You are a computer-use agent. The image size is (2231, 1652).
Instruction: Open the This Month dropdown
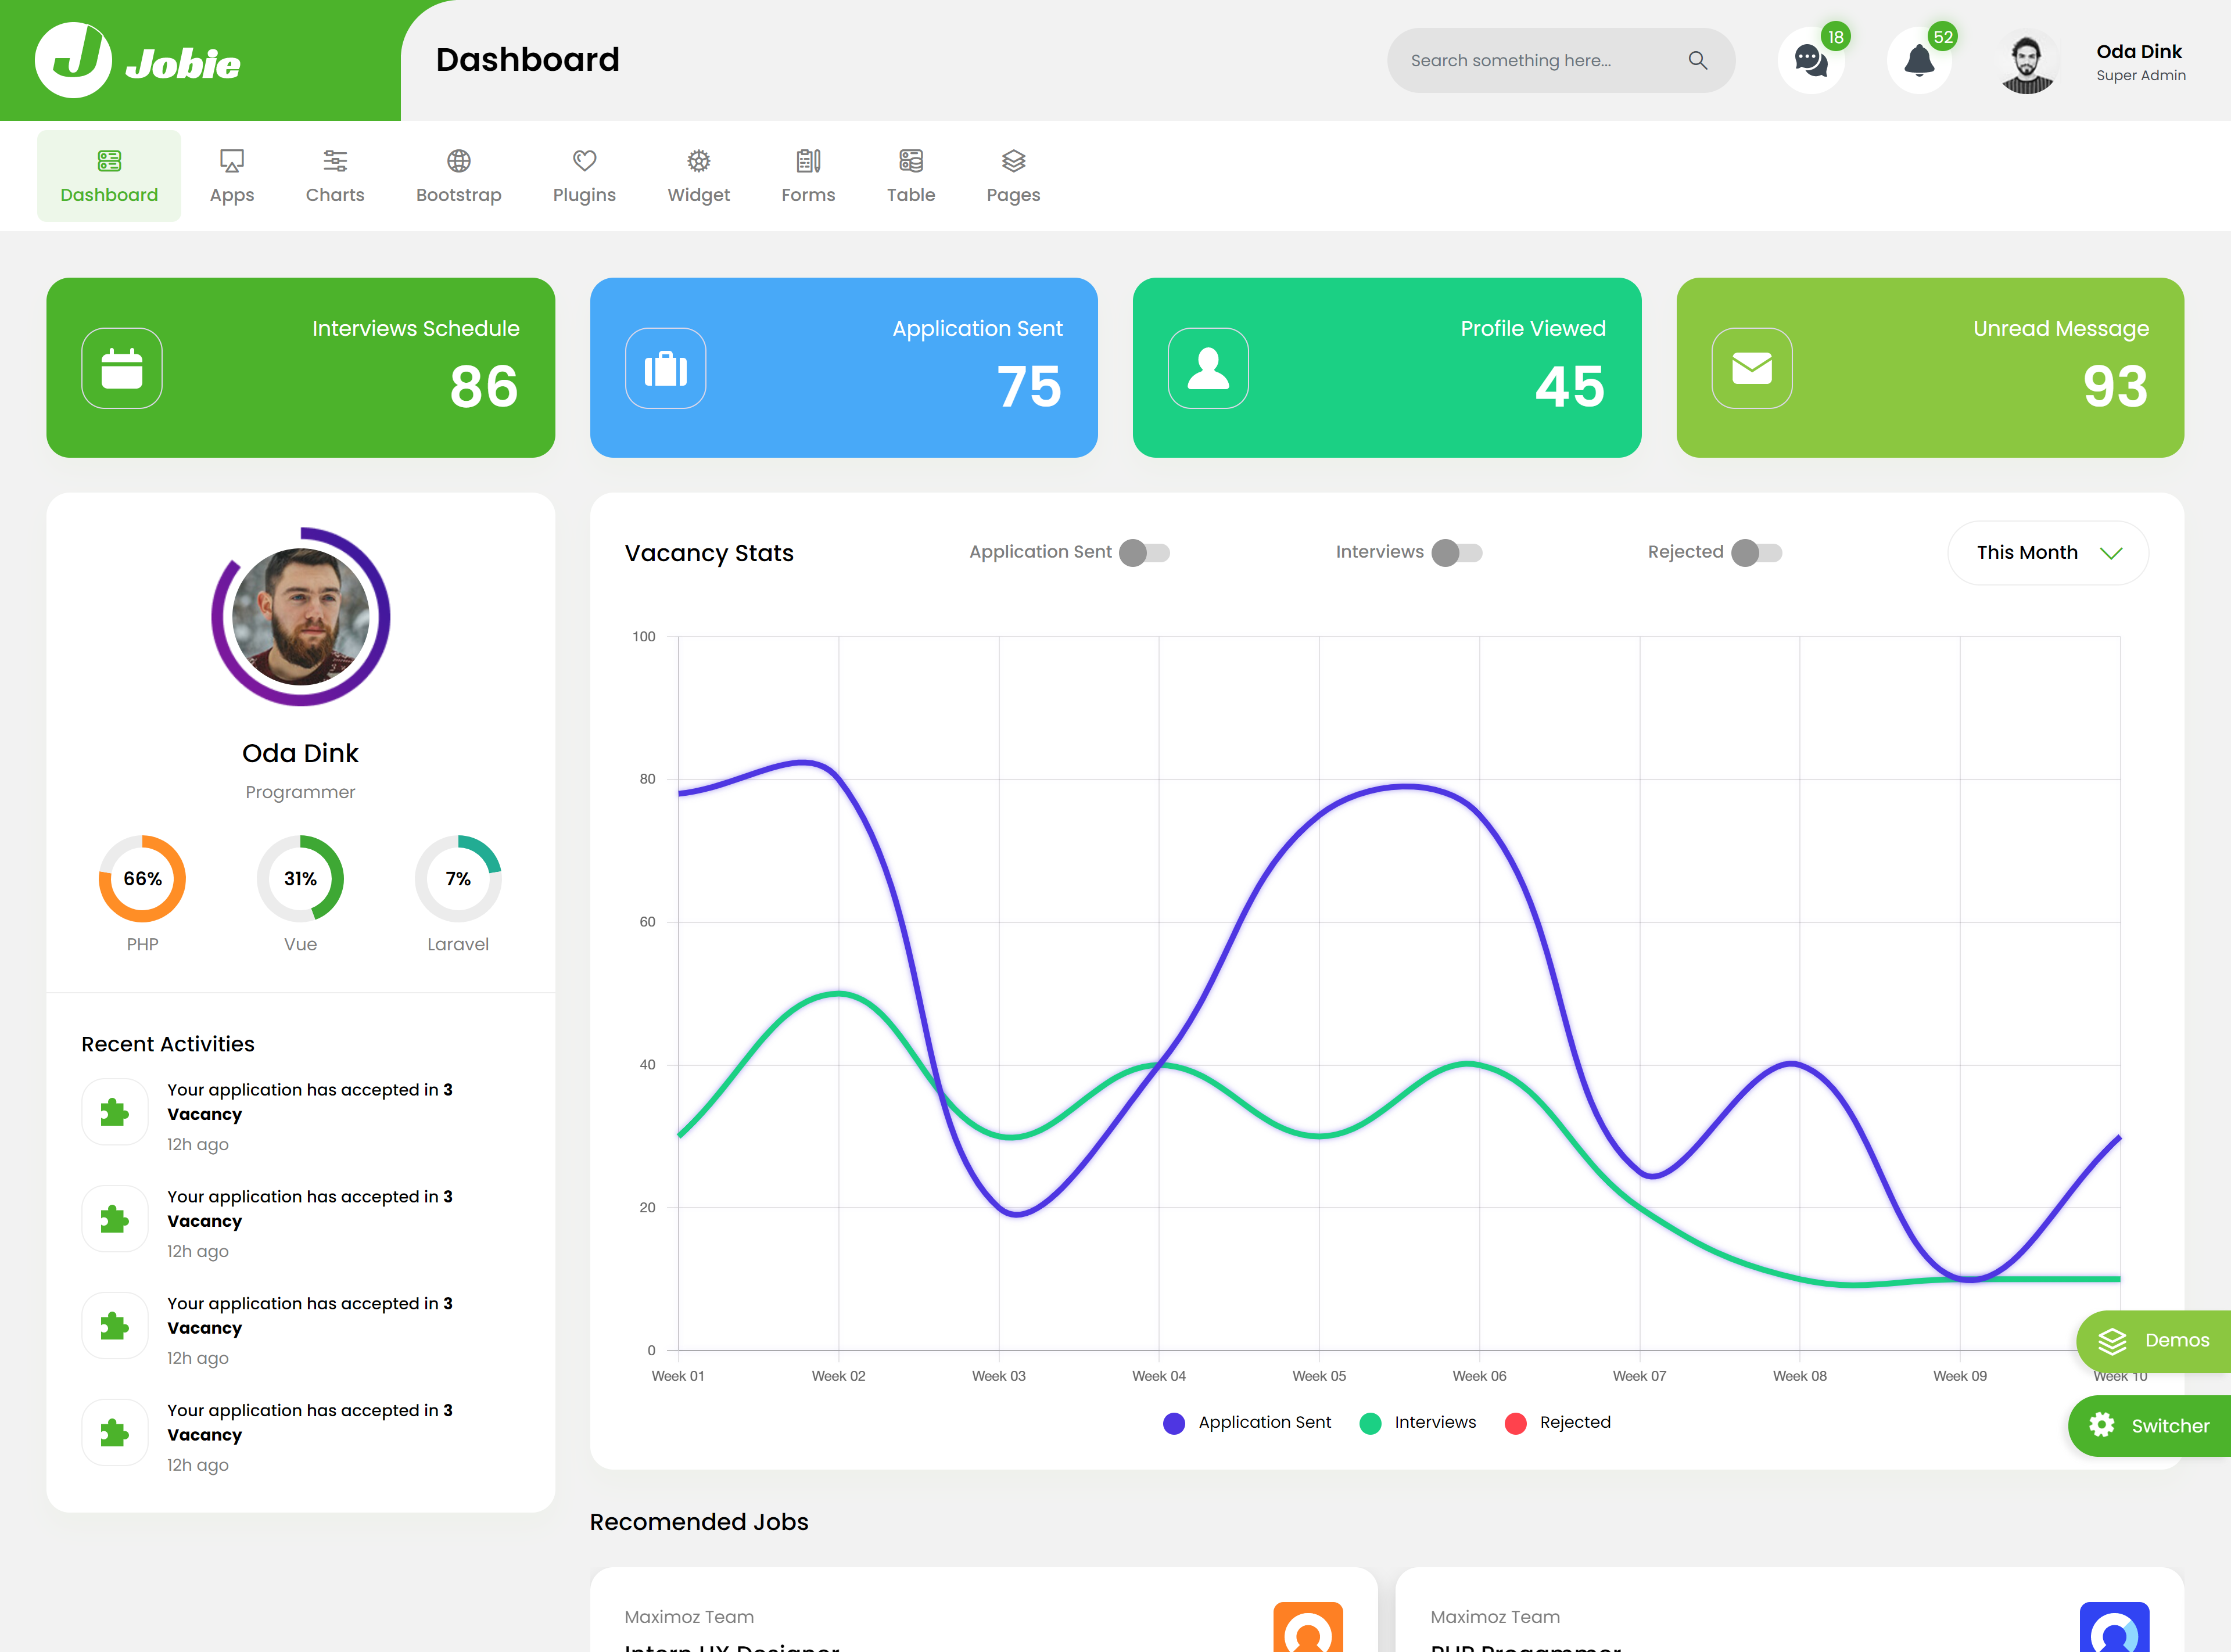2047,552
